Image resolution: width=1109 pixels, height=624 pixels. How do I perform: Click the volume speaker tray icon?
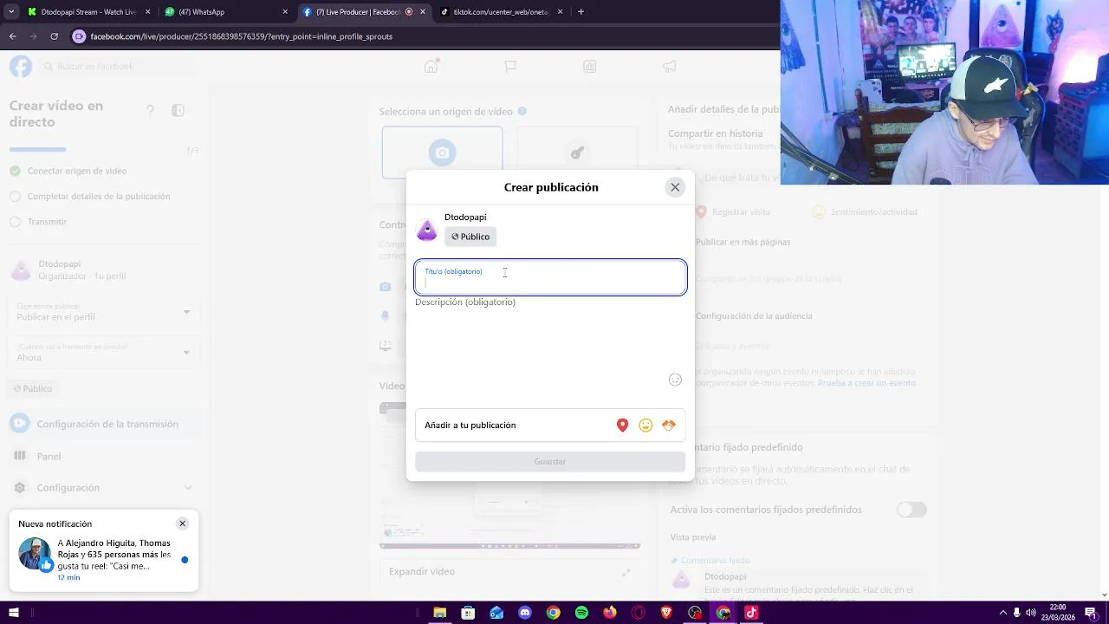tap(1031, 613)
